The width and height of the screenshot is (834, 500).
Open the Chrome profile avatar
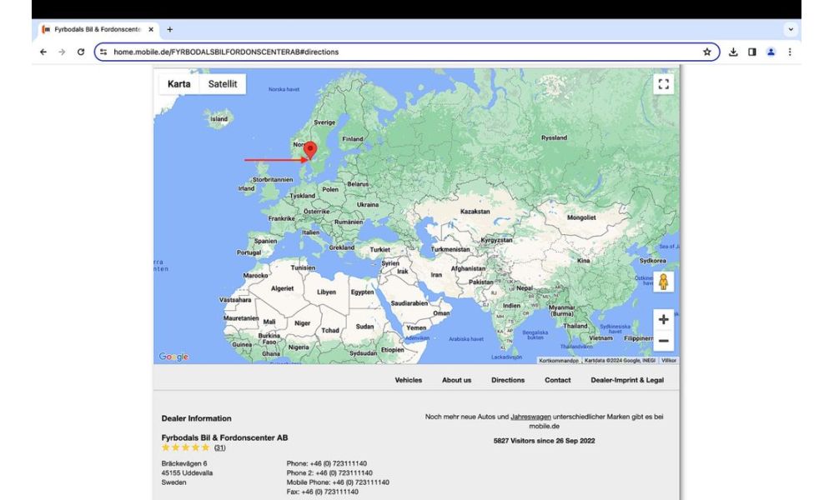click(771, 52)
